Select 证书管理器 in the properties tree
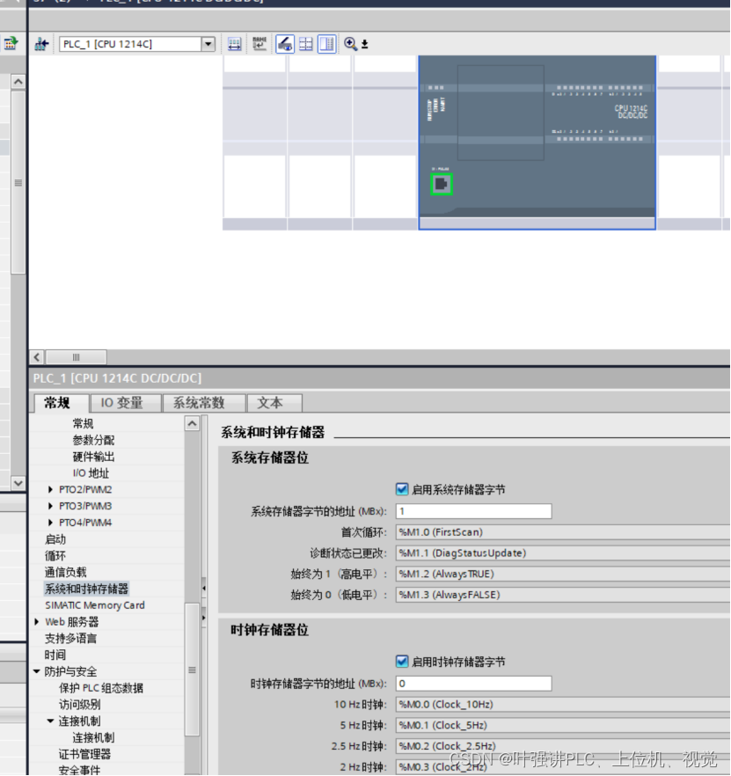Viewport: 731px width, 776px height. click(x=84, y=754)
